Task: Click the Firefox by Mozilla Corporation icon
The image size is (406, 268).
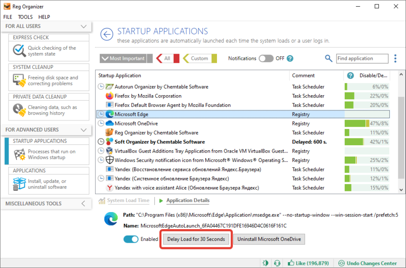Action: pyautogui.click(x=110, y=96)
